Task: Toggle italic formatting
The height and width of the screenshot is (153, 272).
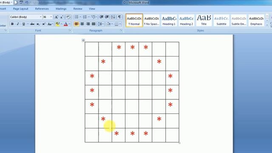Action: click(18, 24)
